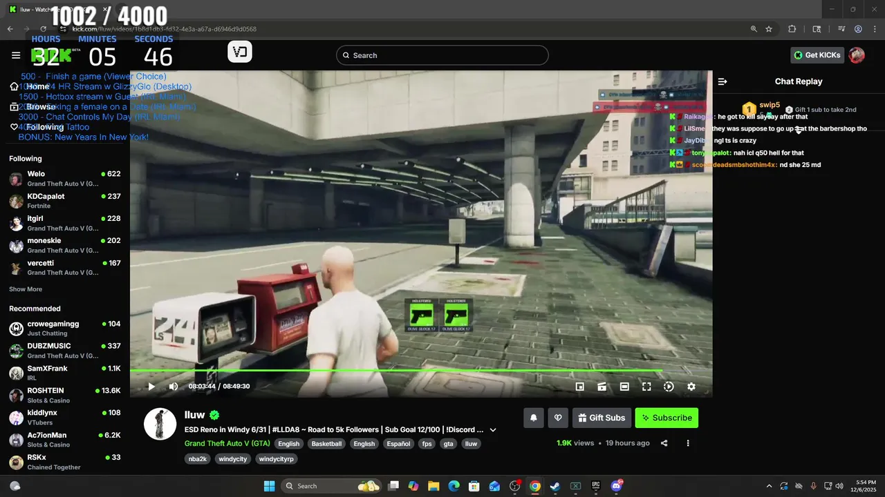Expand the stream title chevron
The image size is (885, 497).
493,430
